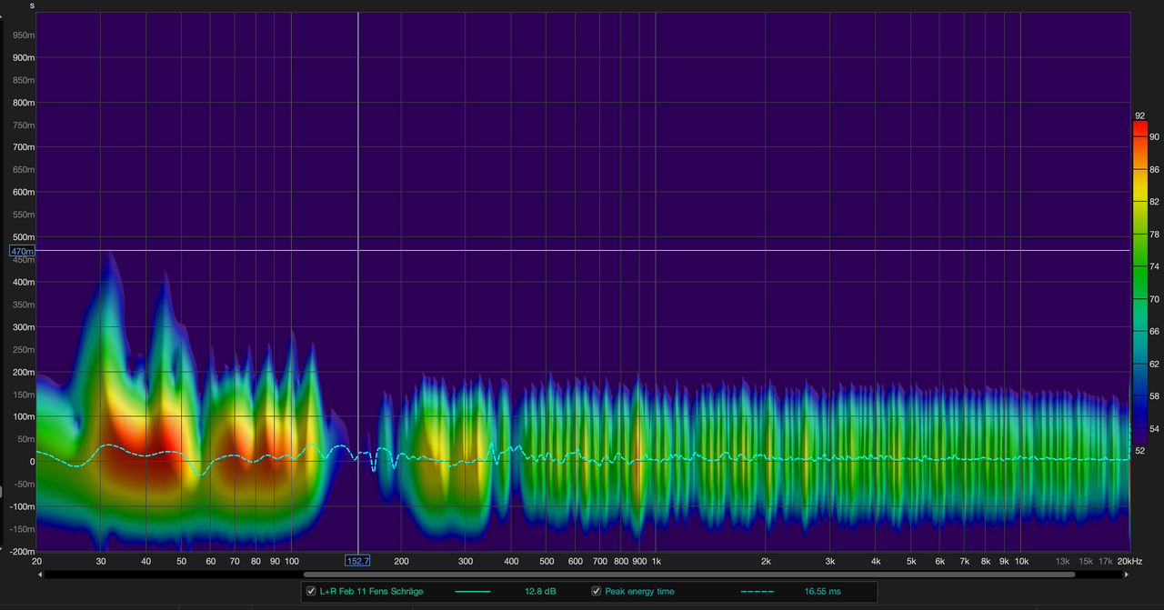This screenshot has height=610, width=1164.
Task: Click the horizontal scrollbar right arrow
Action: pyautogui.click(x=1125, y=575)
